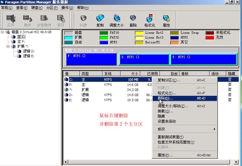Click the NTFS blue legend swatch
This screenshot has height=166, width=242.
[104, 42]
